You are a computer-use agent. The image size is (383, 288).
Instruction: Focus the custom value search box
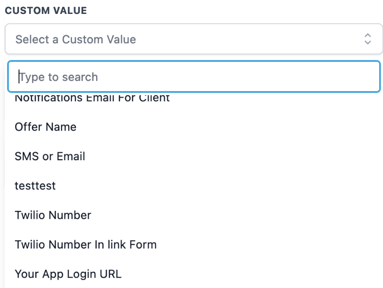point(194,77)
